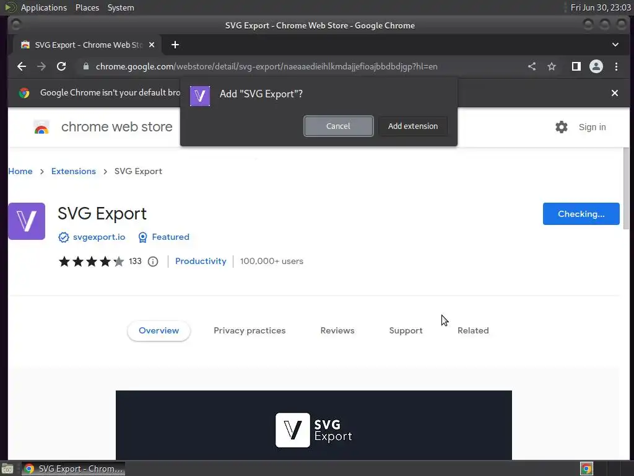Open the Applications menu
The height and width of the screenshot is (476, 634).
tap(44, 7)
